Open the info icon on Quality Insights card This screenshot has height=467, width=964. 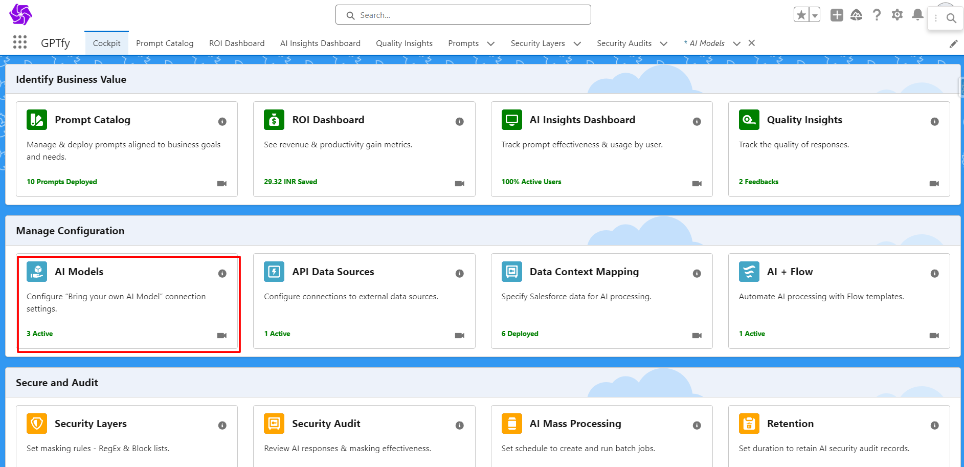point(934,121)
